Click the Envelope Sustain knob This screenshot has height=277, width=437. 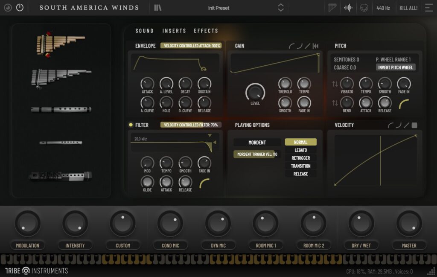point(204,83)
